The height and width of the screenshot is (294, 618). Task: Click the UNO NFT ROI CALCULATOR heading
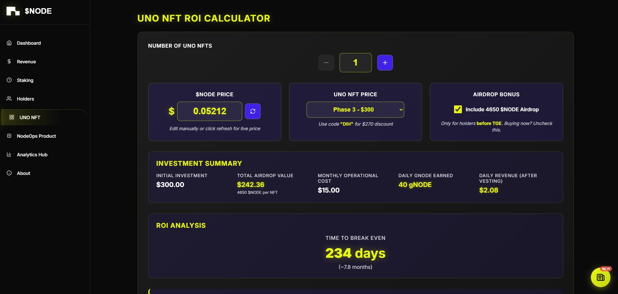click(x=204, y=18)
